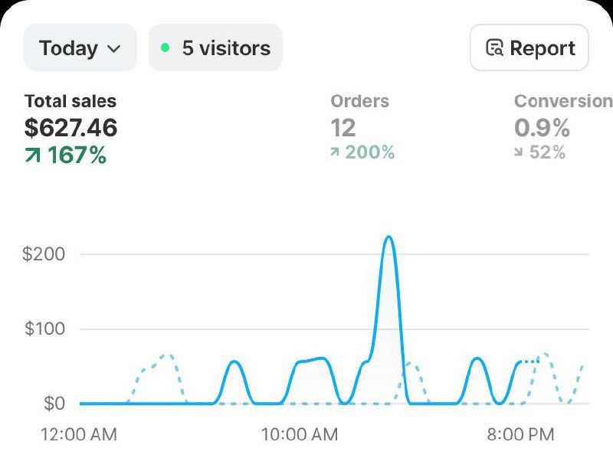Click the orders up arrow icon

334,153
